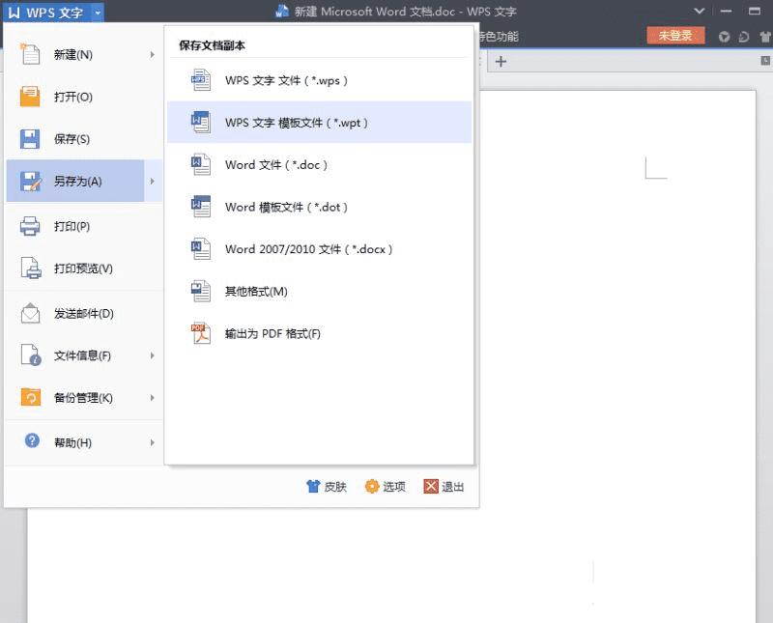This screenshot has width=773, height=623.
Task: Click the Word 模板文件 (*.dot) icon
Action: click(201, 207)
